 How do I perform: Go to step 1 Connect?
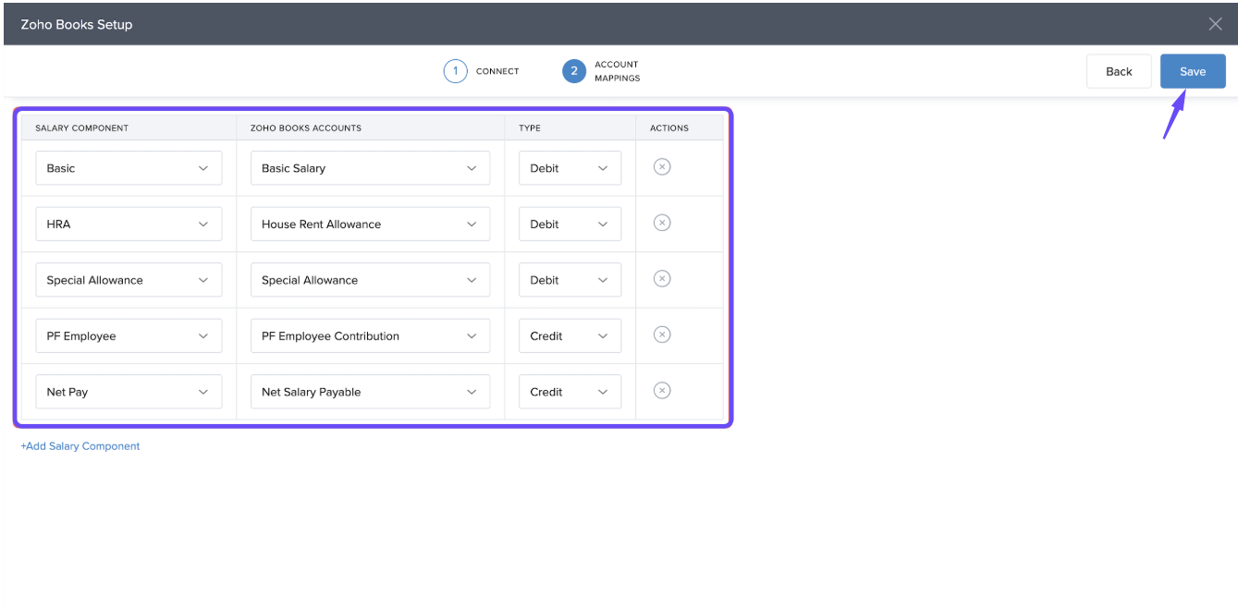(x=456, y=71)
